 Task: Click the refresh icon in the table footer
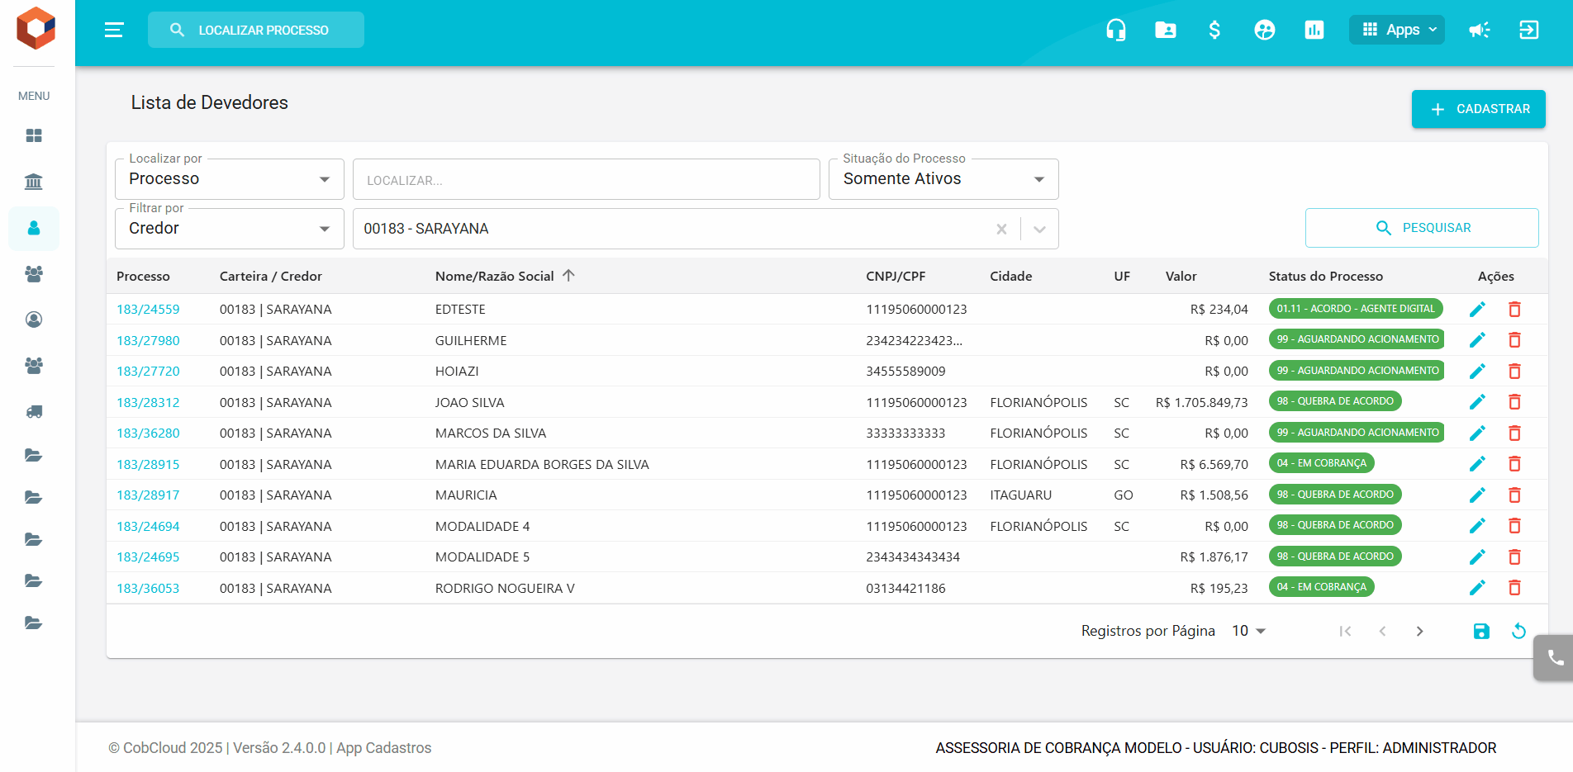tap(1518, 631)
